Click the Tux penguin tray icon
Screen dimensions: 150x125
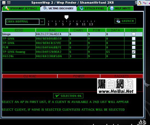point(140,3)
